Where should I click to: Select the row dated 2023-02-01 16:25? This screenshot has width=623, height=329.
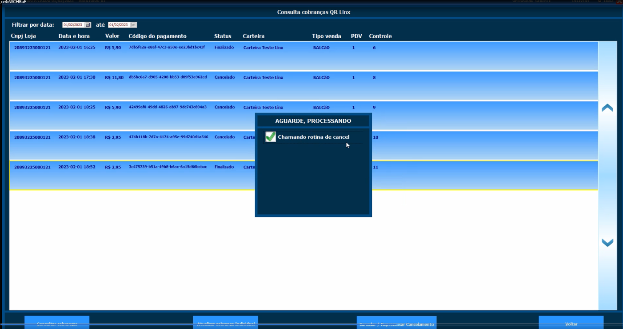pyautogui.click(x=304, y=56)
